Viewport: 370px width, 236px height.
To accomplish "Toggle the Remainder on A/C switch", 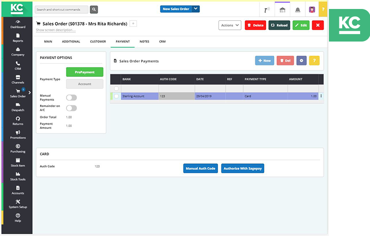I will click(x=72, y=108).
